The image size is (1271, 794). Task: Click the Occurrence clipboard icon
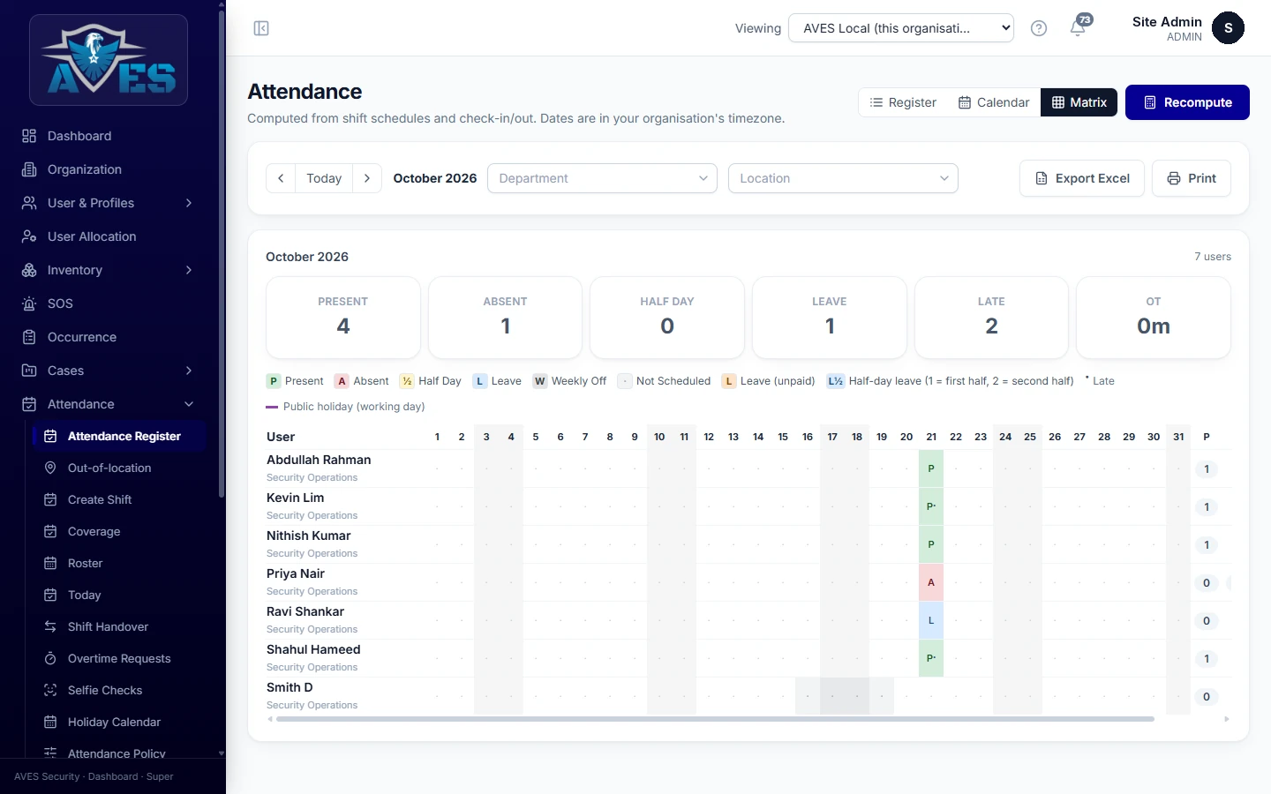(29, 337)
